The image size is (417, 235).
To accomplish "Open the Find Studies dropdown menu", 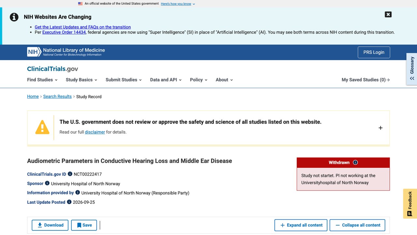I will 42,80.
